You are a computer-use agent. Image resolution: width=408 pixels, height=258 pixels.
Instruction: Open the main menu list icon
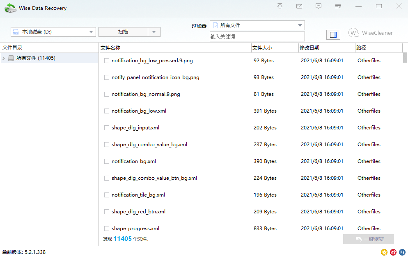coord(338,6)
